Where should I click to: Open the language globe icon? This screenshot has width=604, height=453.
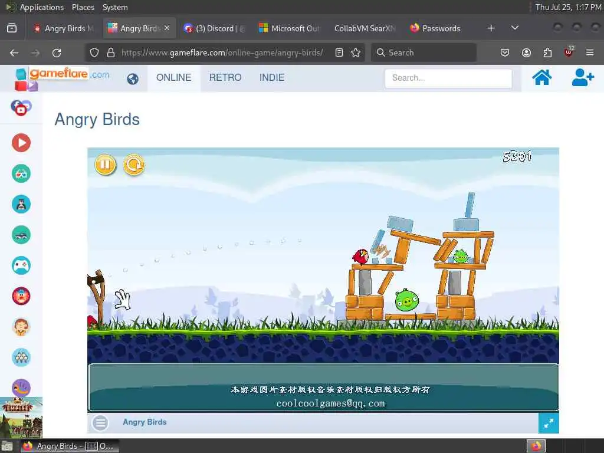pos(133,79)
